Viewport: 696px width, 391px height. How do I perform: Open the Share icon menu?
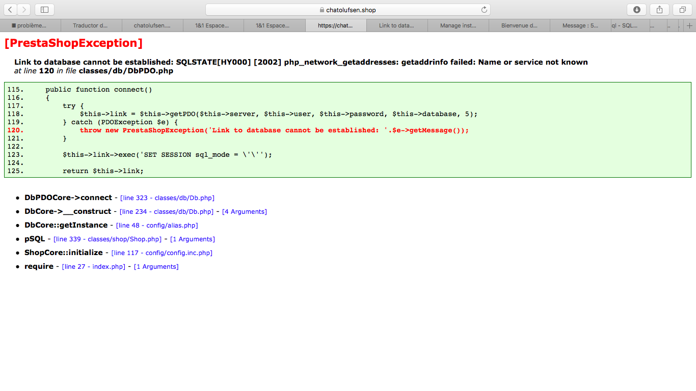(659, 10)
